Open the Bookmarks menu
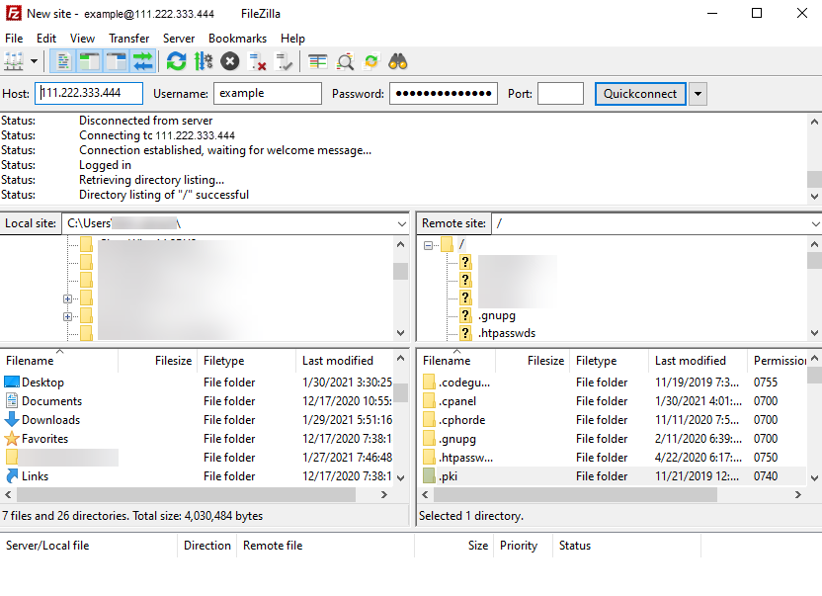Image resolution: width=822 pixels, height=596 pixels. 237,39
